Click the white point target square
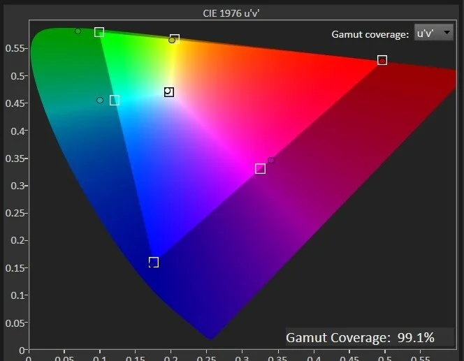Image resolution: width=464 pixels, height=361 pixels. [x=169, y=92]
